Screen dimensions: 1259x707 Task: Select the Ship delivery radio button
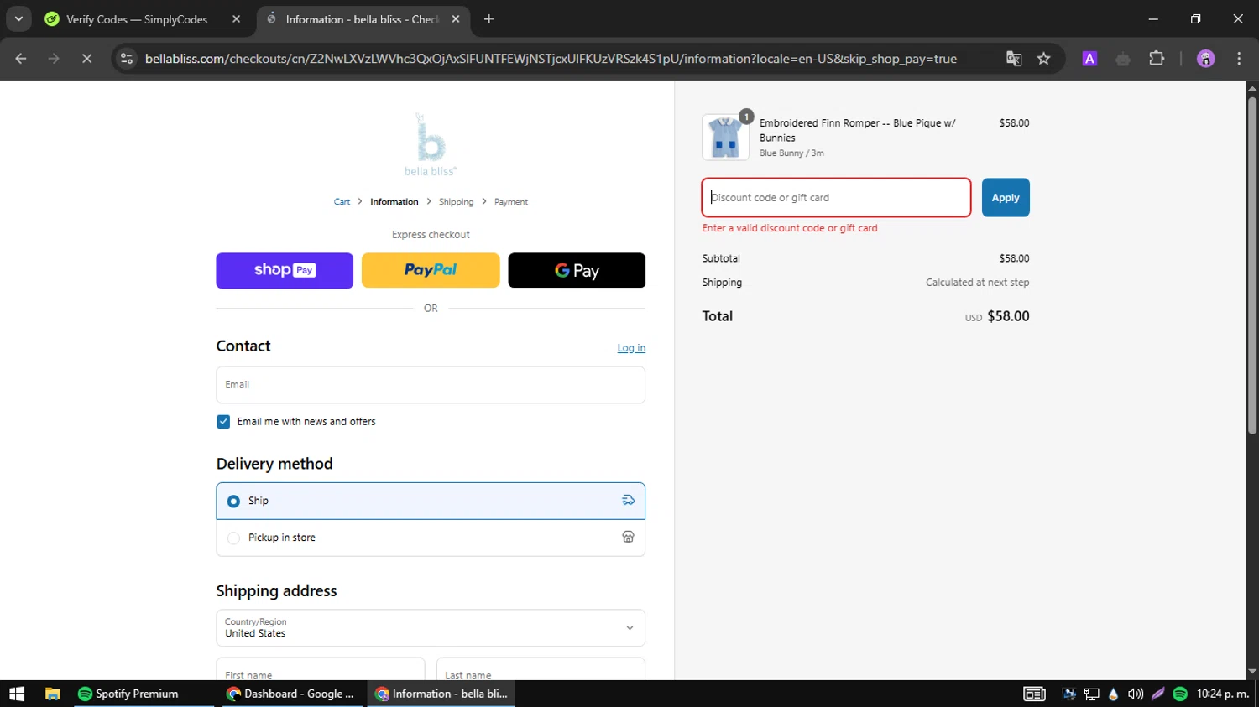click(233, 501)
